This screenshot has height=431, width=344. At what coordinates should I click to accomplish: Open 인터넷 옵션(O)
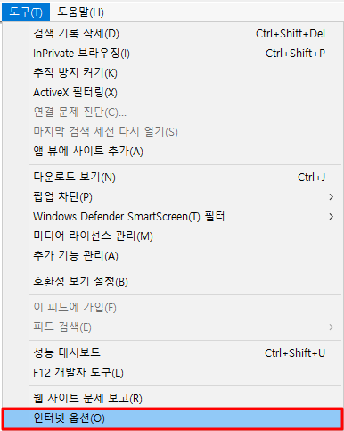(172, 419)
